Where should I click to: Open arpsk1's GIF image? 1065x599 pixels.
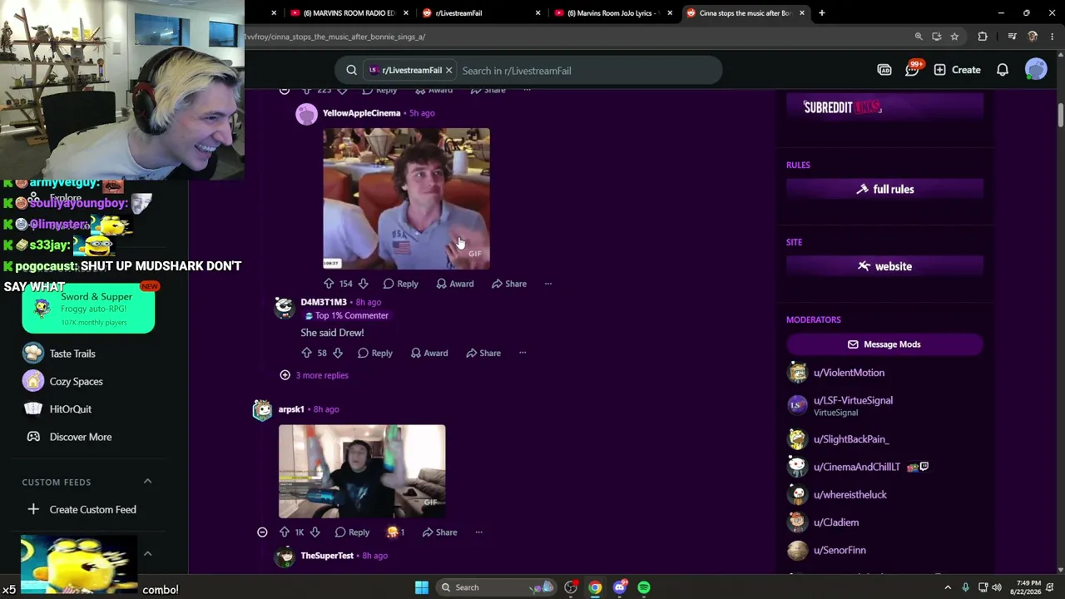362,472
